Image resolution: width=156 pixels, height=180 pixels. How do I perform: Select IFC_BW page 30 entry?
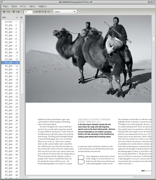(11, 121)
